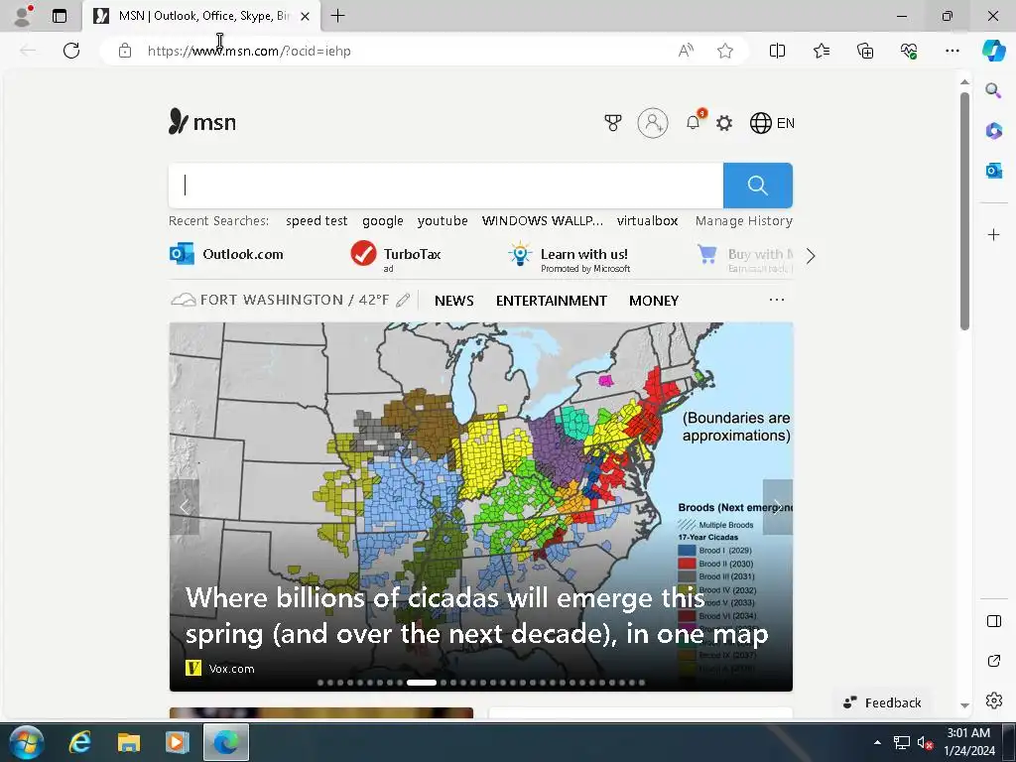
Task: Go to next carousel slide arrow
Action: 778,507
